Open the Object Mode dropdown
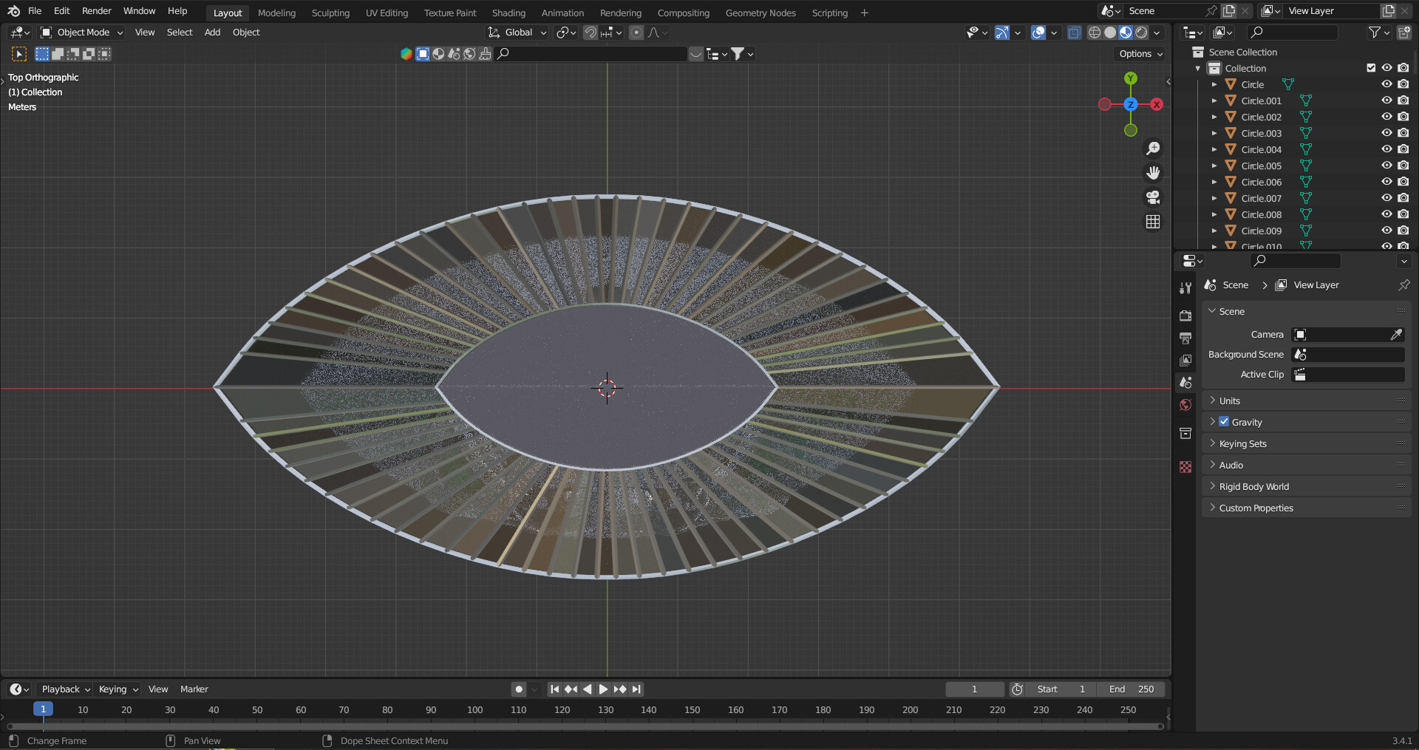Viewport: 1419px width, 750px height. point(82,33)
